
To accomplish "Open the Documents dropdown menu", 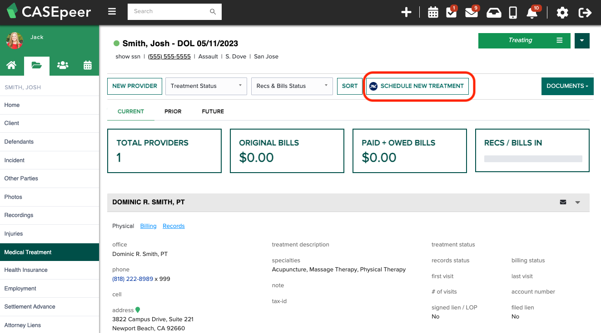I will [x=567, y=86].
